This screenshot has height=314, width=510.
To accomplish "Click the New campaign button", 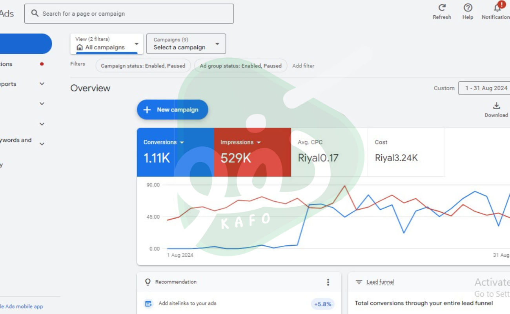I will [x=172, y=110].
